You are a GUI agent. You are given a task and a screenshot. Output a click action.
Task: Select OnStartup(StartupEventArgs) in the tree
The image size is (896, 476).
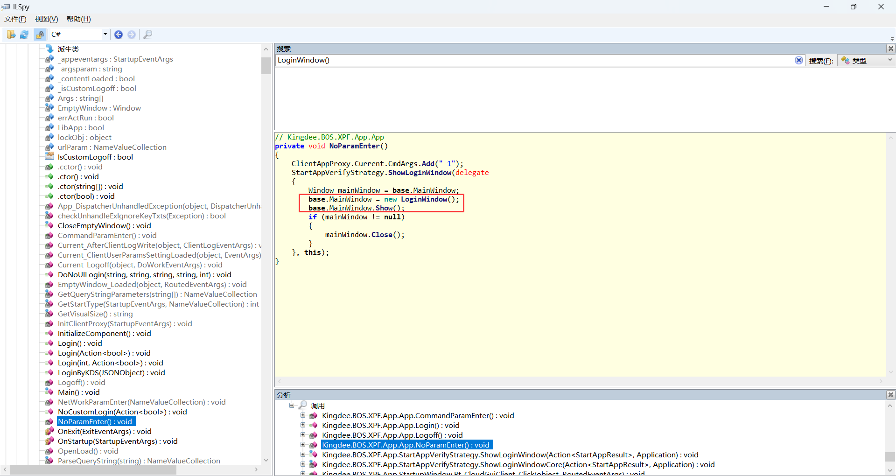pos(118,441)
